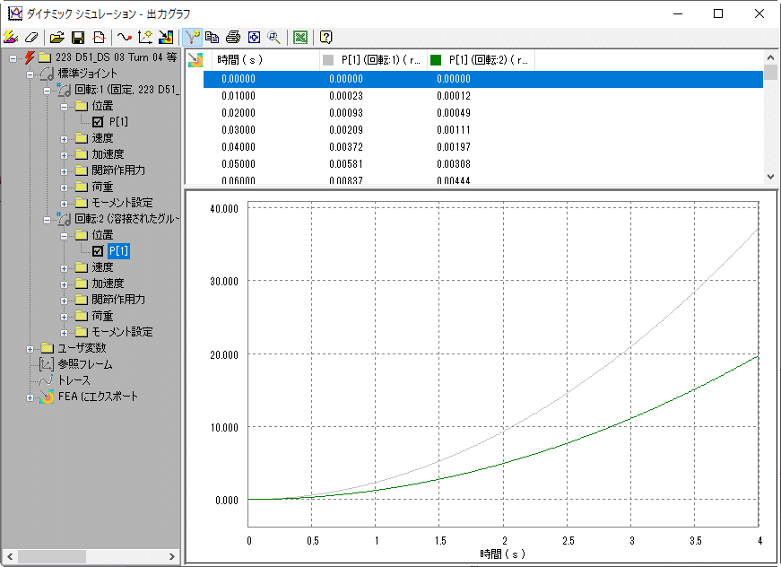Expand 加速度 folder under 回転:1
This screenshot has width=781, height=567.
[x=64, y=155]
